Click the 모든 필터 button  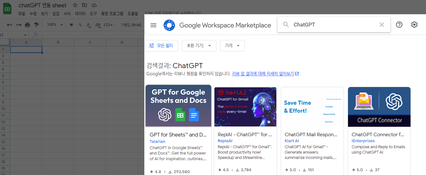pyautogui.click(x=161, y=46)
